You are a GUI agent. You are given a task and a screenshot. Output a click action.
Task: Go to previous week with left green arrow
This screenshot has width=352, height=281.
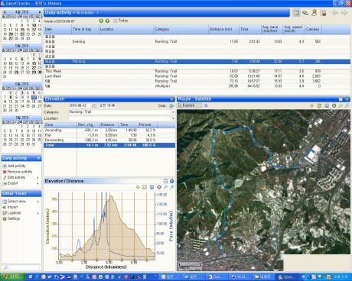tap(101, 21)
